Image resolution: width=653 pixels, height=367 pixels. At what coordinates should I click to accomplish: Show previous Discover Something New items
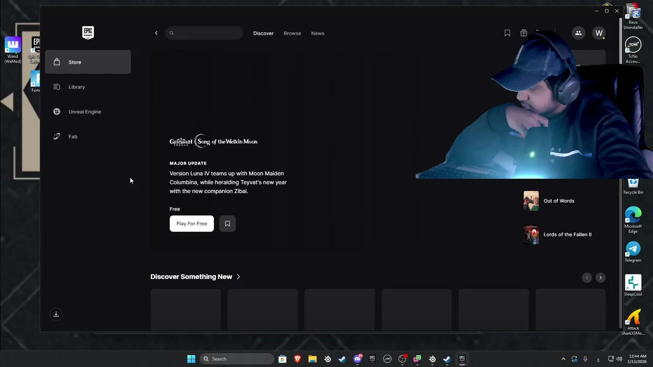pos(587,278)
